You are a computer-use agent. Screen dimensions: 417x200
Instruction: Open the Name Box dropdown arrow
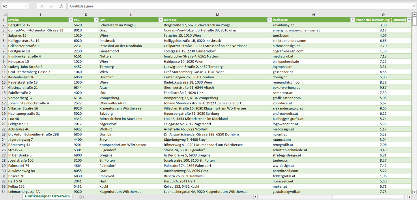(x=26, y=6)
